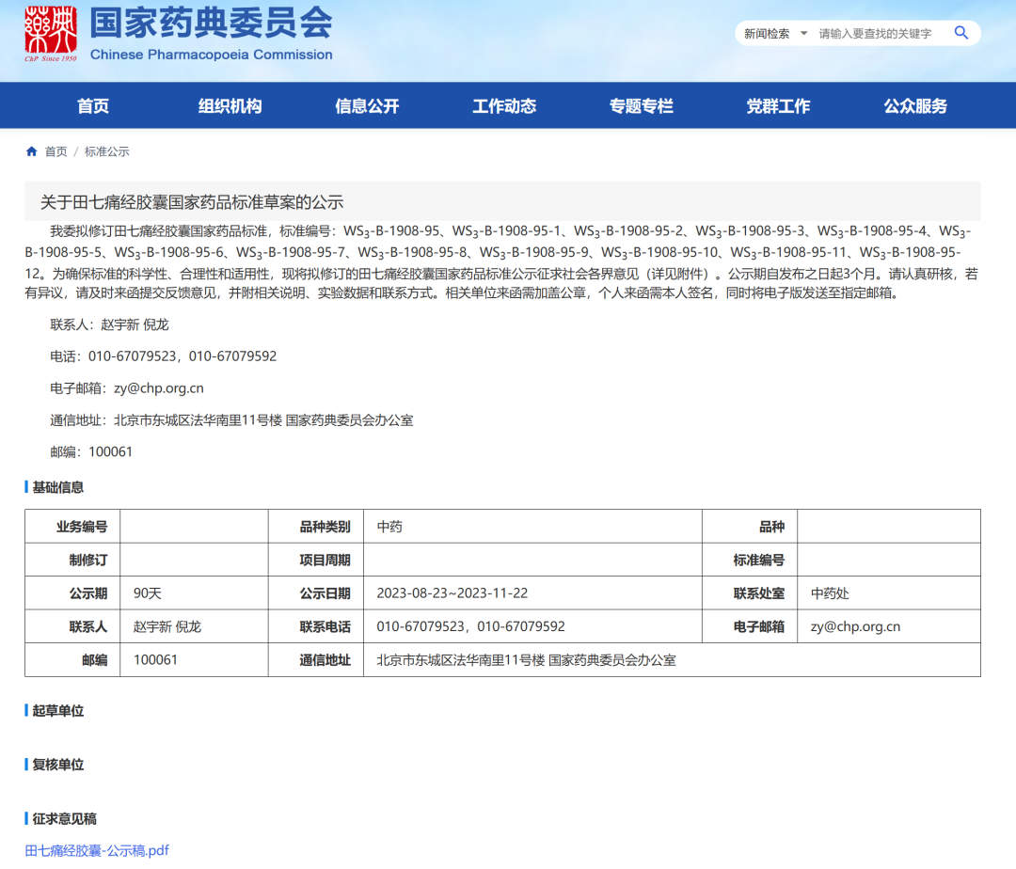
Task: Click the 赵宇新 倪龙 table cell
Action: coord(195,626)
